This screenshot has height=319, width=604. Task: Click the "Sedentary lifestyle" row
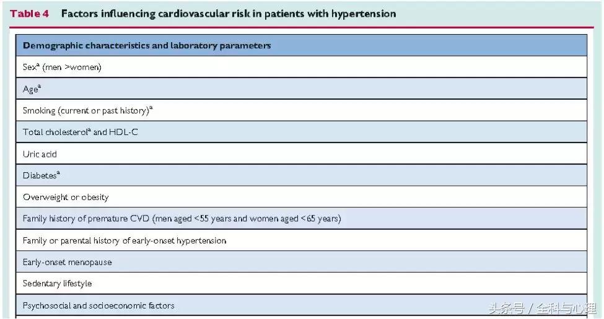(58, 284)
